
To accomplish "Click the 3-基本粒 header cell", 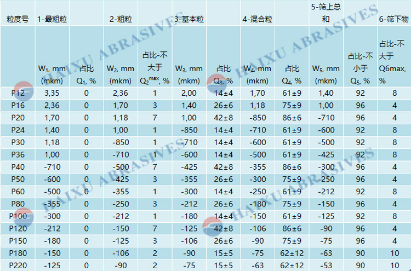I will point(189,19).
